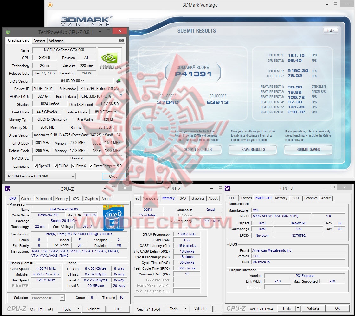Open Mainboard tab in left CPU-Z window
The image size is (355, 316).
[44, 198]
